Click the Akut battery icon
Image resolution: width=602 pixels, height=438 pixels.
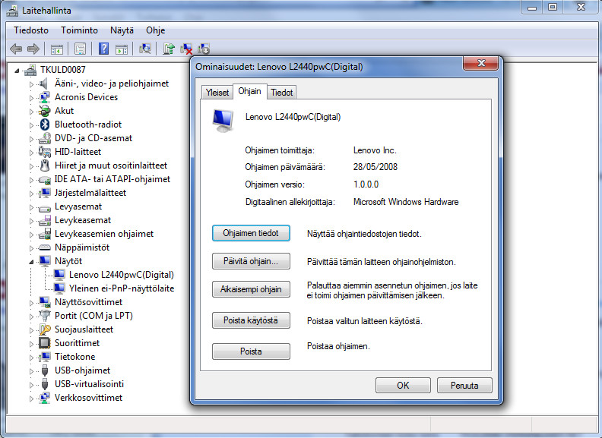click(45, 111)
